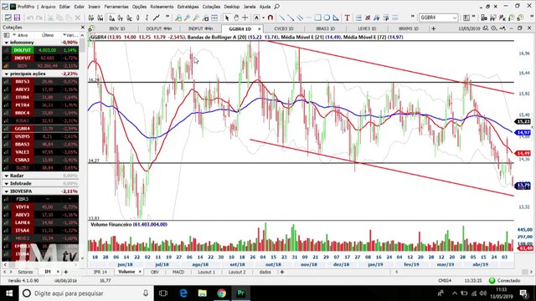Switch to the BRKM5 1D tab
536x301 pixels.
click(x=409, y=28)
